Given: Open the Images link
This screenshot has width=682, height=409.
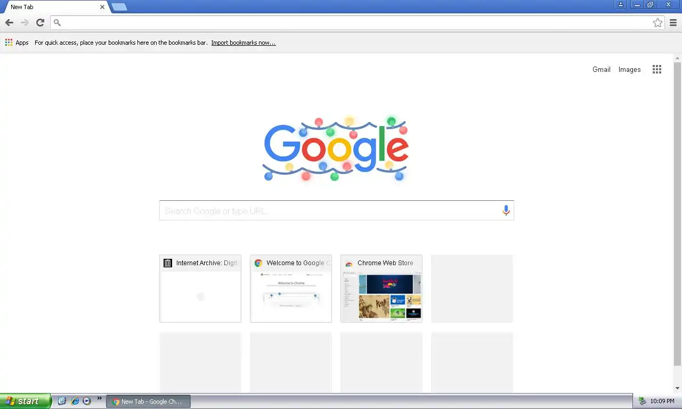Looking at the screenshot, I should [629, 69].
